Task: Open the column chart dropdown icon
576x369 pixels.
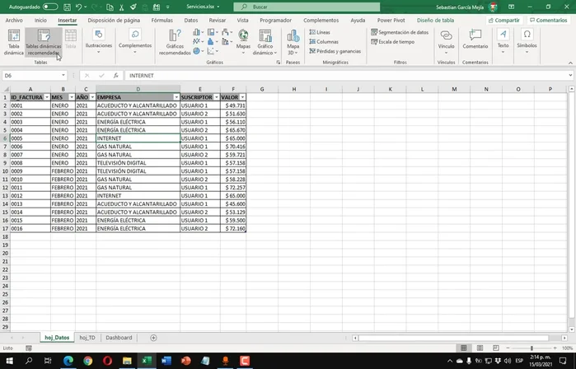Action: click(199, 32)
